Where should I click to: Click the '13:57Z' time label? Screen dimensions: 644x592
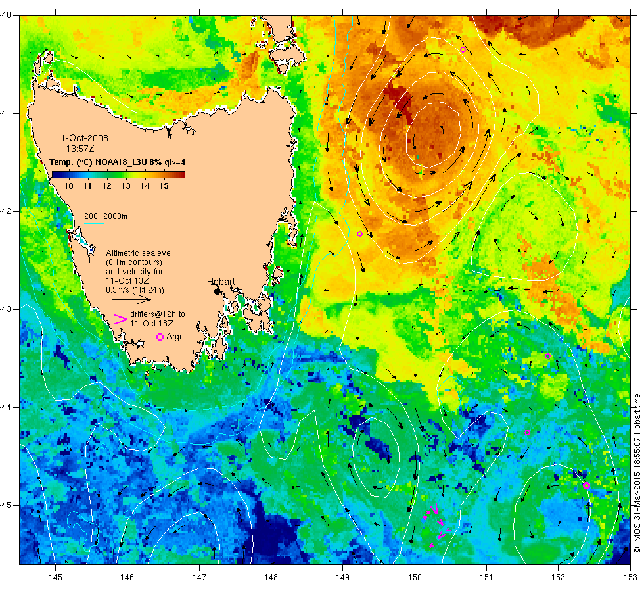tap(80, 149)
